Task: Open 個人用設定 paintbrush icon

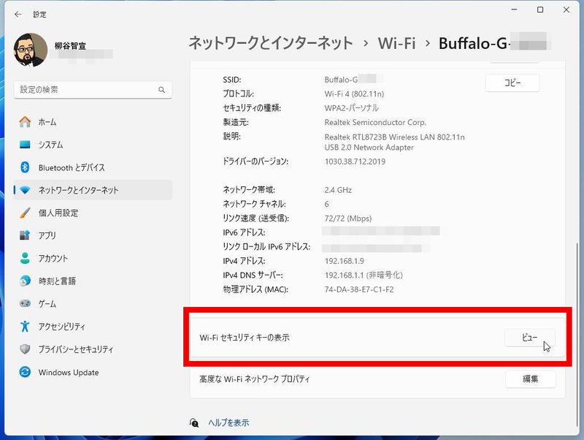Action: click(x=25, y=213)
